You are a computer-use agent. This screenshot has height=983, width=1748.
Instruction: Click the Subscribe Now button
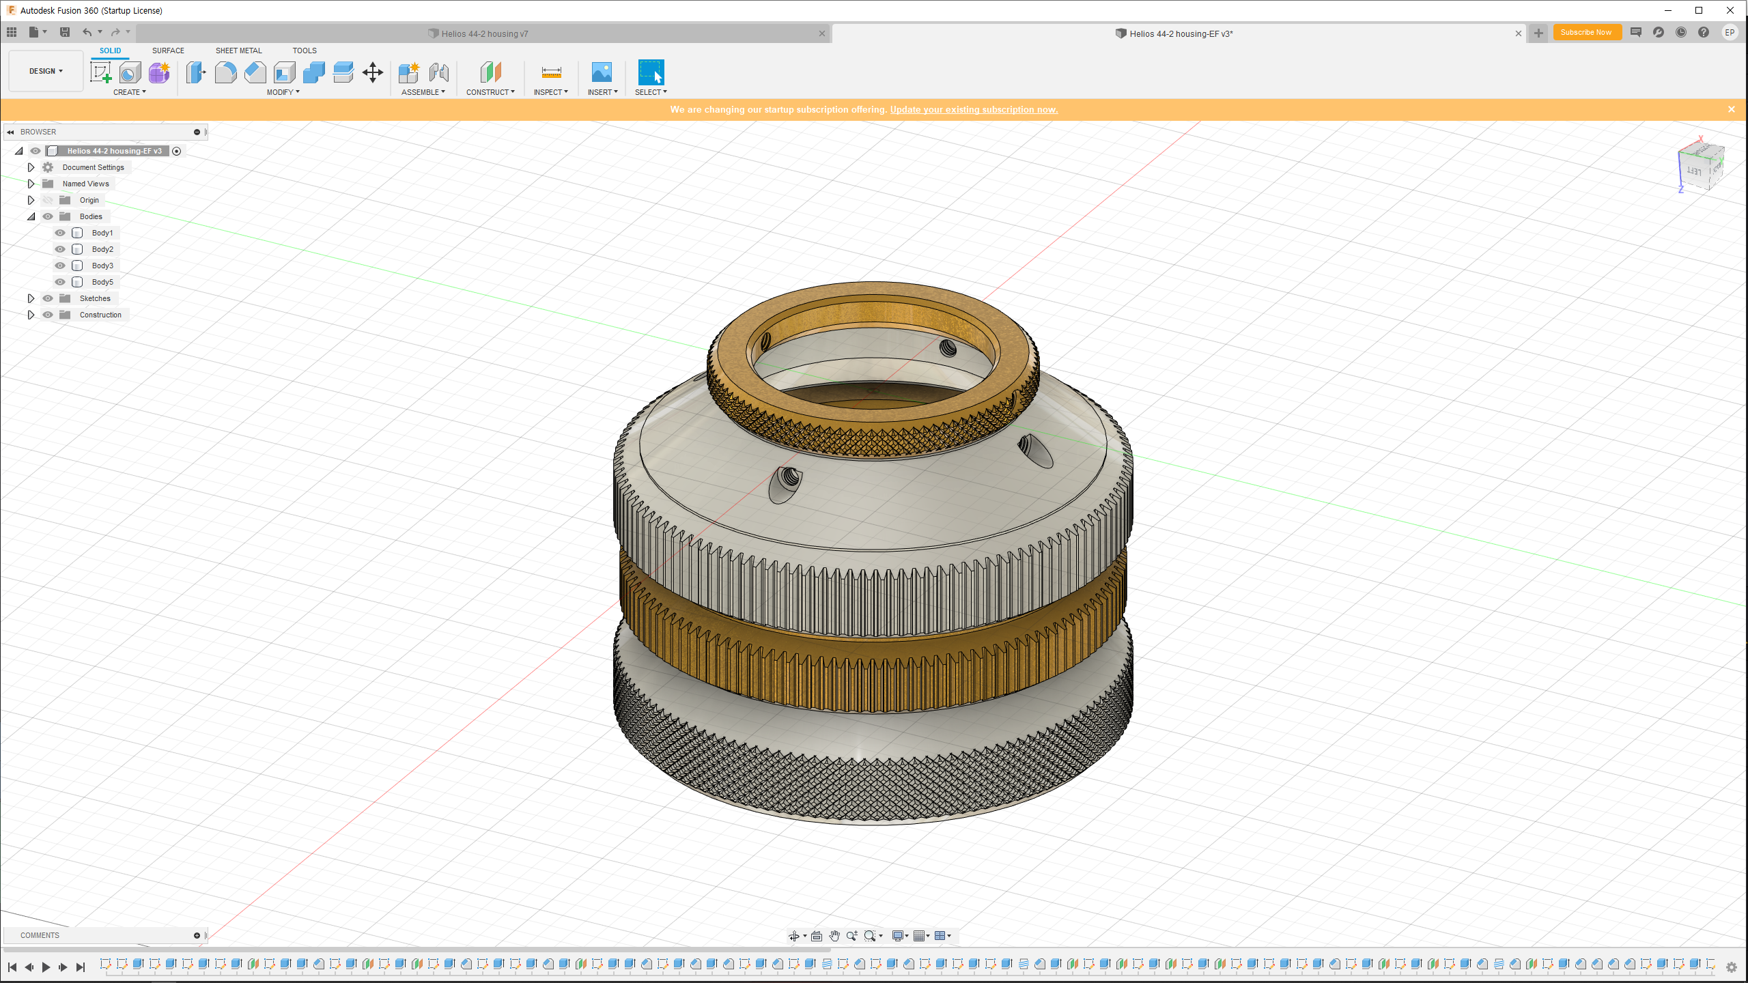point(1586,32)
